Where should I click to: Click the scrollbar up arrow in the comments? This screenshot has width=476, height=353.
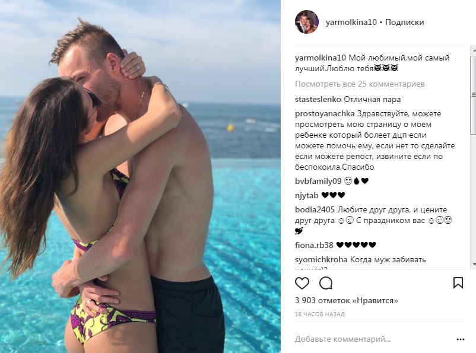point(474,50)
